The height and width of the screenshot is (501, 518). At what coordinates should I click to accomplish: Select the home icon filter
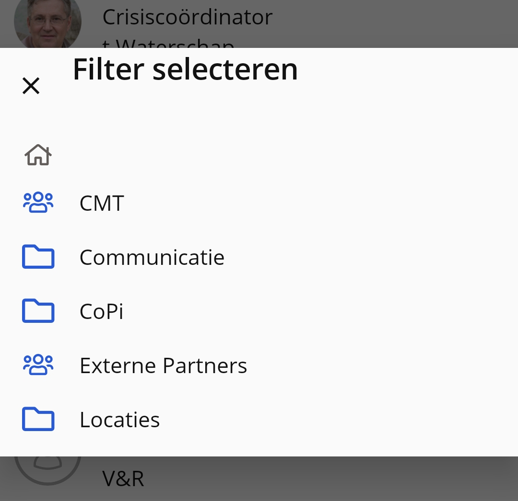[38, 155]
